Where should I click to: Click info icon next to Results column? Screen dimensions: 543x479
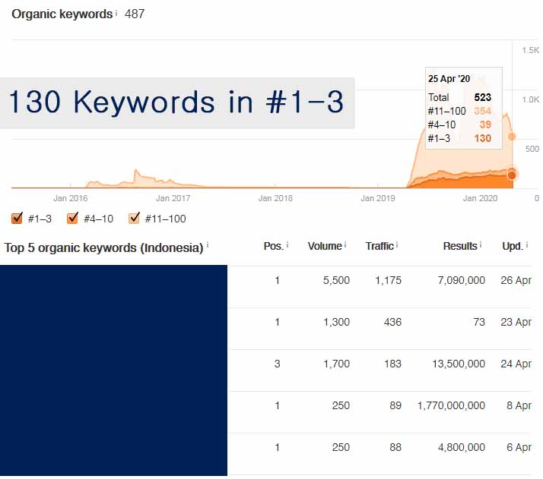[x=481, y=244]
